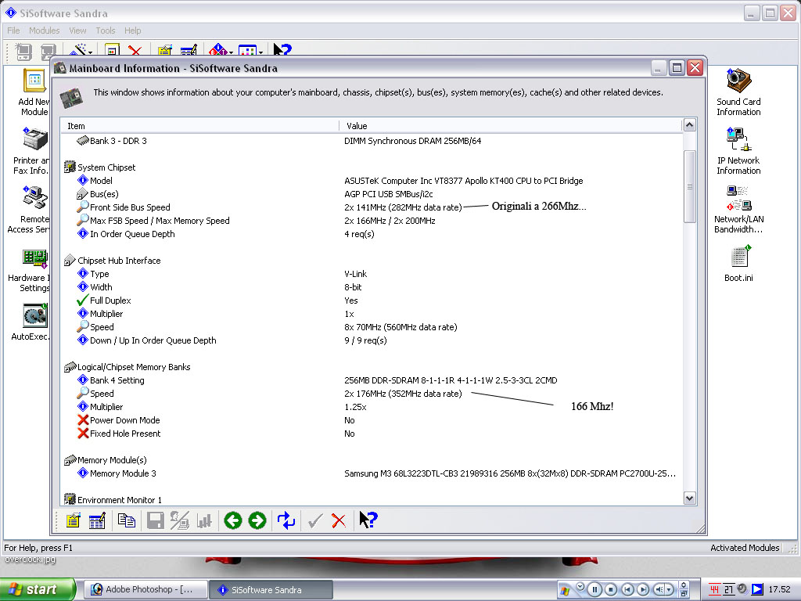
Task: Click the greyed bar chart icon
Action: click(x=204, y=520)
